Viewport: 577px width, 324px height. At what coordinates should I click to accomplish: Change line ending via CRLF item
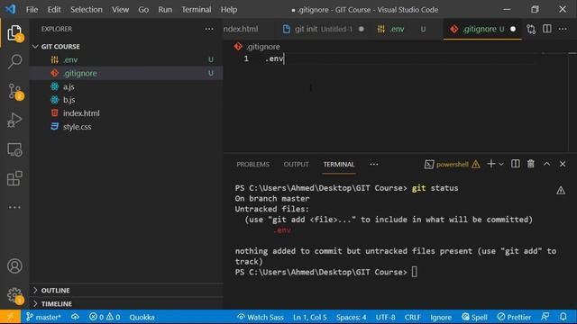click(413, 317)
